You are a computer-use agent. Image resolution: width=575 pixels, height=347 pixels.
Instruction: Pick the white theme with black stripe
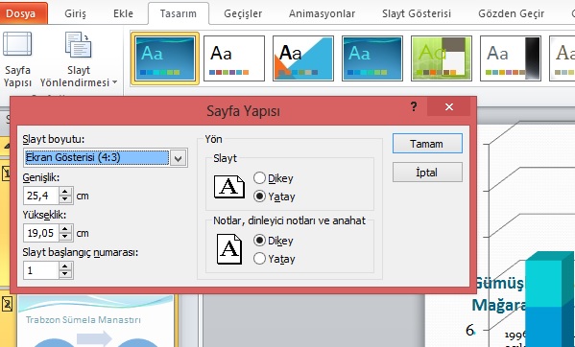510,58
